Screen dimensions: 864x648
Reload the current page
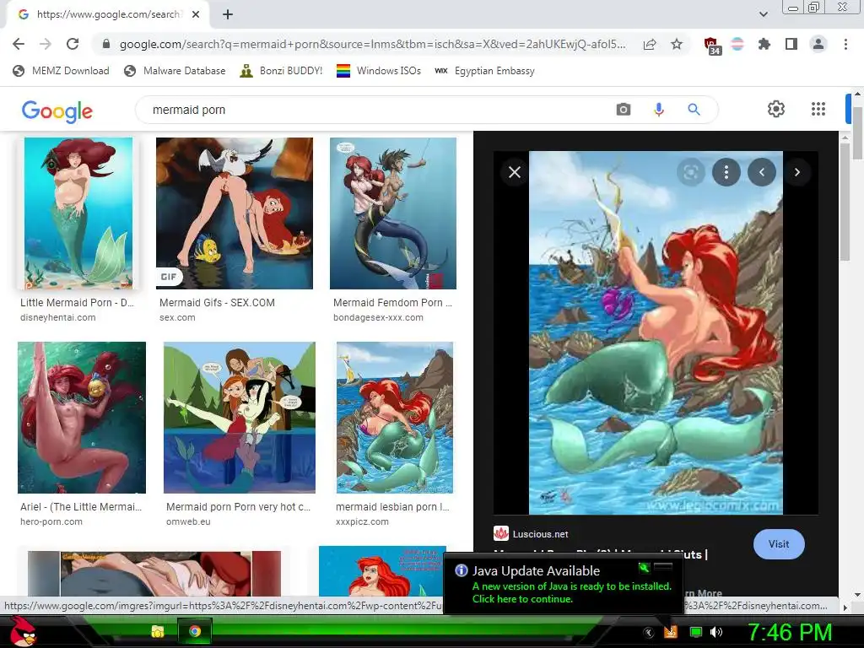pyautogui.click(x=73, y=44)
